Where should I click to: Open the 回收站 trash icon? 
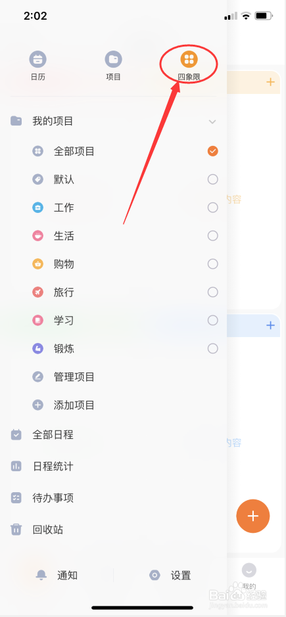tap(16, 530)
